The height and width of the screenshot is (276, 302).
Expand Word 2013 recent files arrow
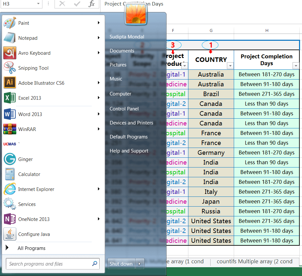point(99,114)
